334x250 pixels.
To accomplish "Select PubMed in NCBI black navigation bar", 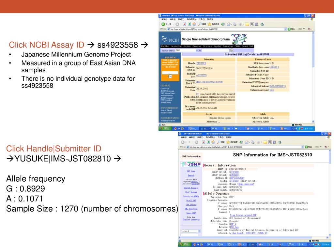I will coord(165,46).
